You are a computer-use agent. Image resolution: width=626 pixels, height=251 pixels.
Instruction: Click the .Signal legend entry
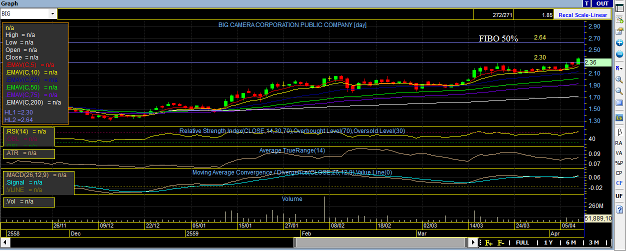pos(24,182)
